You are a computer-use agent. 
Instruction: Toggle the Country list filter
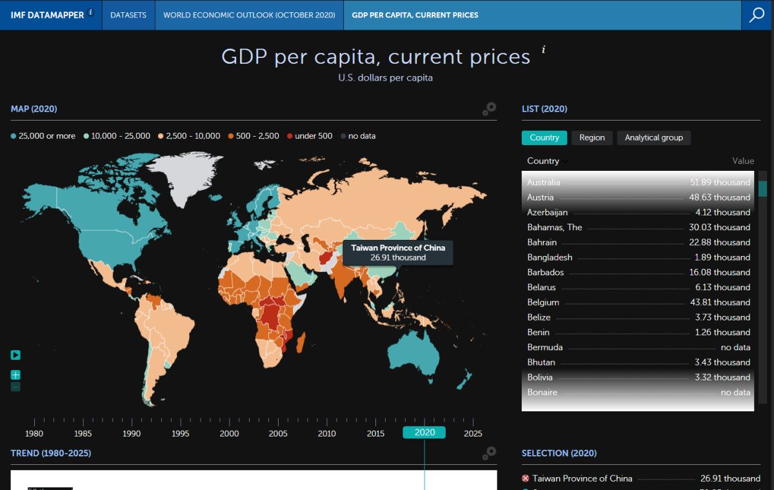[544, 137]
